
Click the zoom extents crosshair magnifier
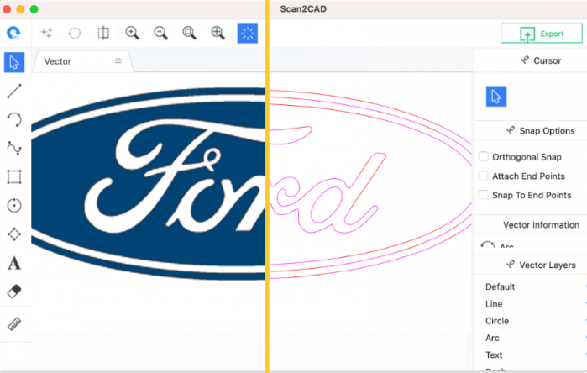218,33
